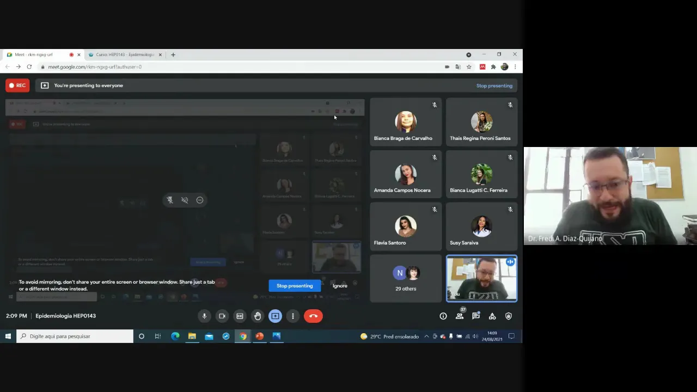Click muted mic icon on Bianca Braga tile
Screen dimensions: 697x392
(435, 105)
